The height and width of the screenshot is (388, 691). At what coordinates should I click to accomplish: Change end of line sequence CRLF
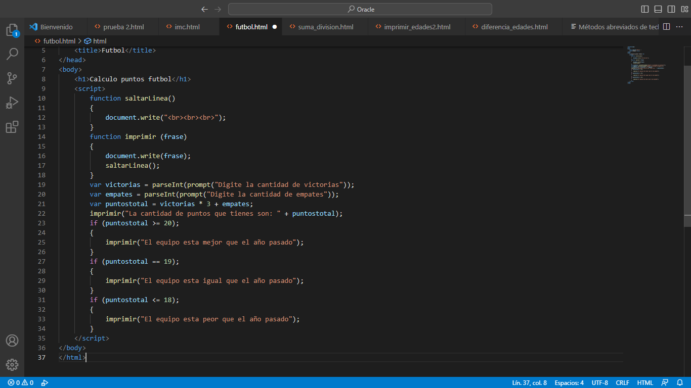pos(622,383)
